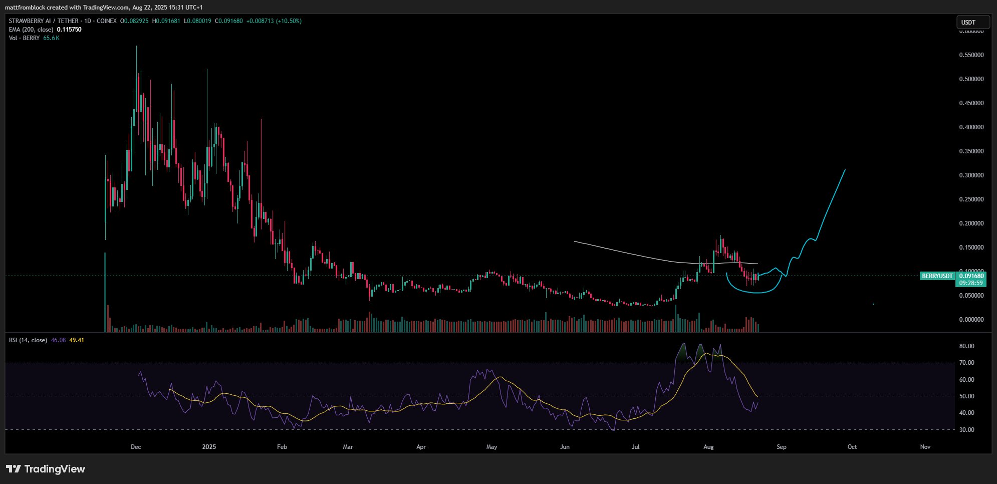Click the Feb label on the time axis
997x484 pixels.
[282, 447]
